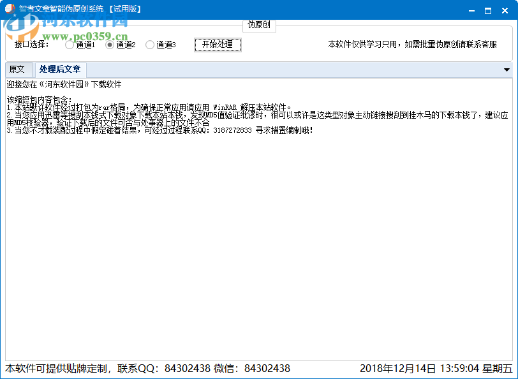The height and width of the screenshot is (379, 518).
Task: Close the 智者文章智能伪原创系统 window
Action: (x=505, y=11)
